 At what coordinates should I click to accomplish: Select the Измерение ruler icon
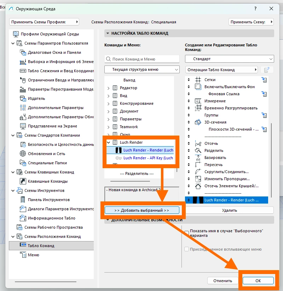click(x=198, y=101)
